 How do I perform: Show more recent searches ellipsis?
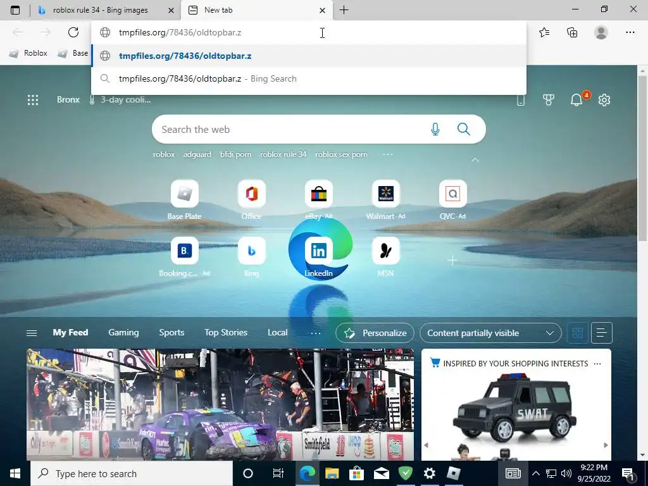(x=388, y=154)
